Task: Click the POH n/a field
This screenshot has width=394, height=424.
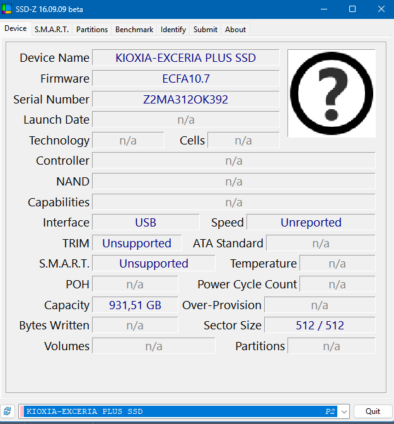Action: tap(135, 284)
